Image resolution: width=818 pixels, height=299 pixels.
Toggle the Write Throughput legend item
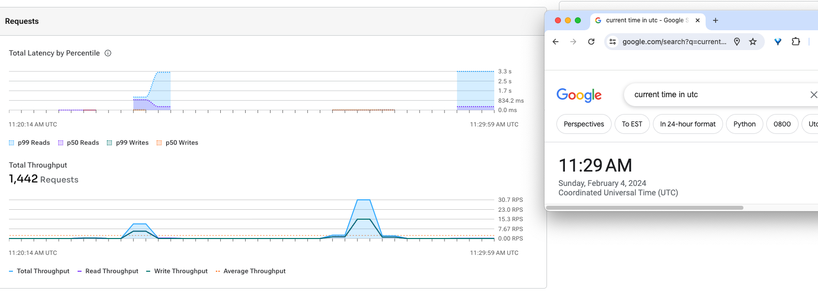177,271
